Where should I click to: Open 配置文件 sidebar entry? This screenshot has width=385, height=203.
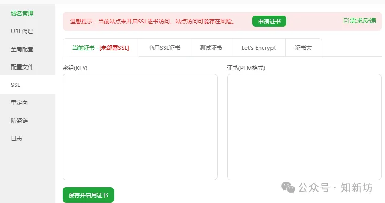22,67
